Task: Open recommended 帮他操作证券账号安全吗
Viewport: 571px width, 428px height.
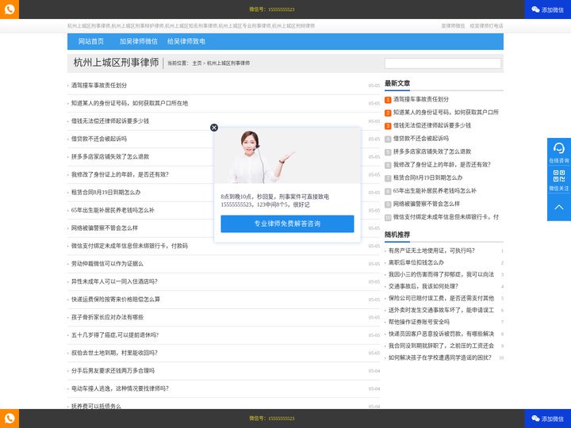Action: (x=419, y=322)
